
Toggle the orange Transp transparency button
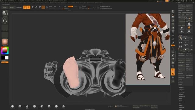pos(173,70)
